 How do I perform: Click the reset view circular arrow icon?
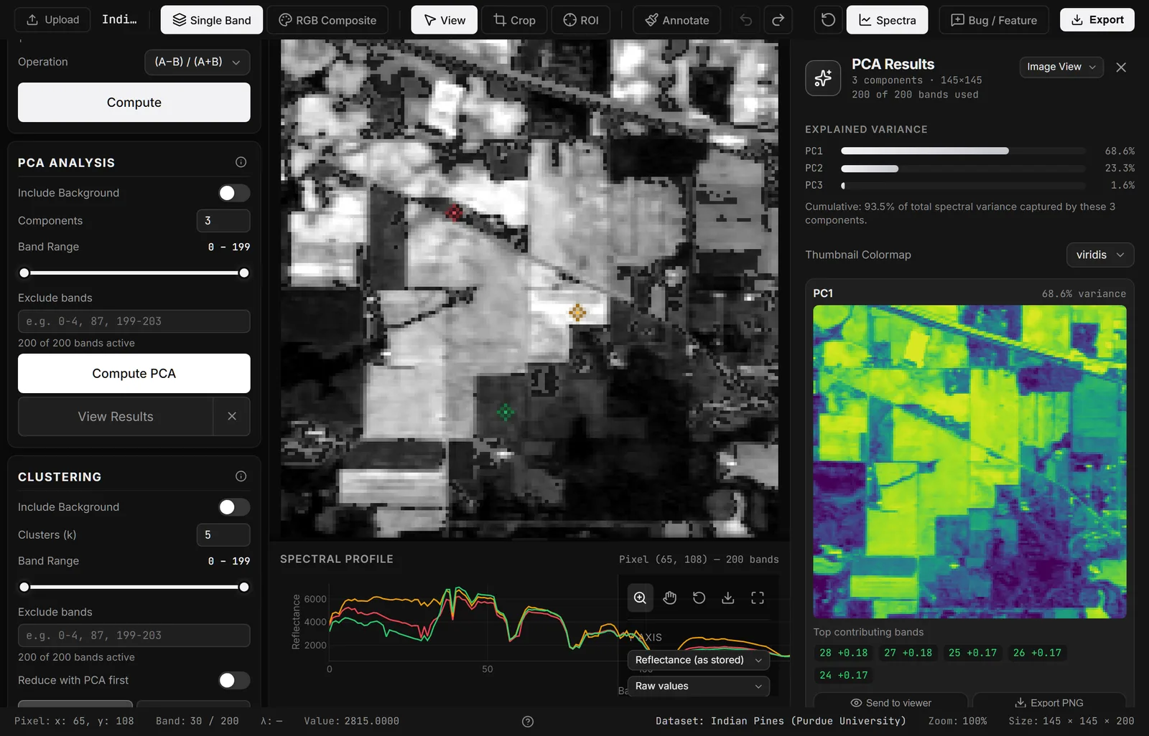(828, 20)
